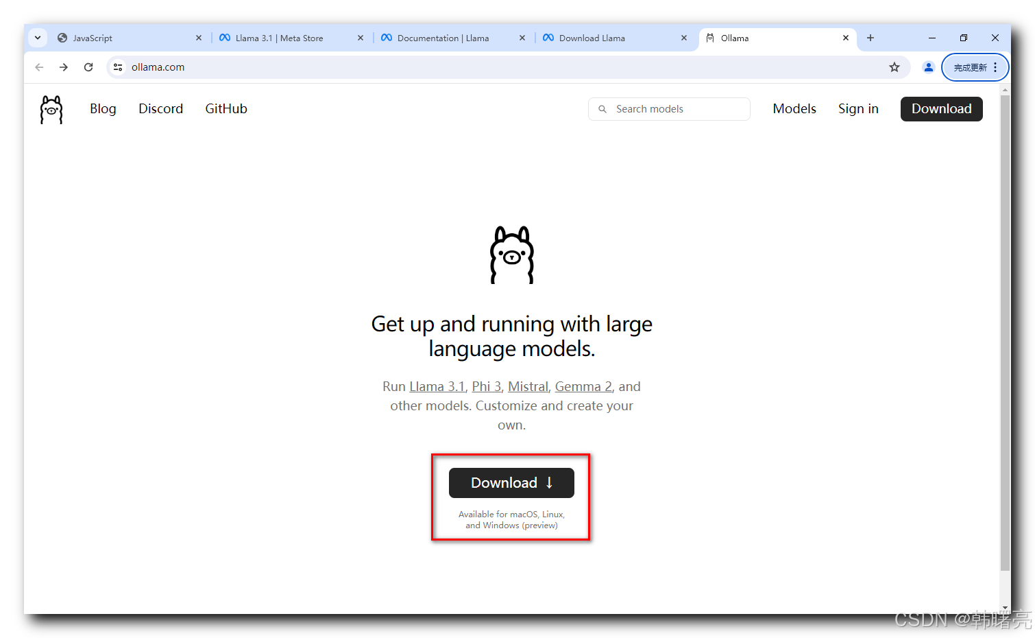Image resolution: width=1035 pixels, height=638 pixels.
Task: Open the Llama 3.1 model link
Action: [x=437, y=386]
